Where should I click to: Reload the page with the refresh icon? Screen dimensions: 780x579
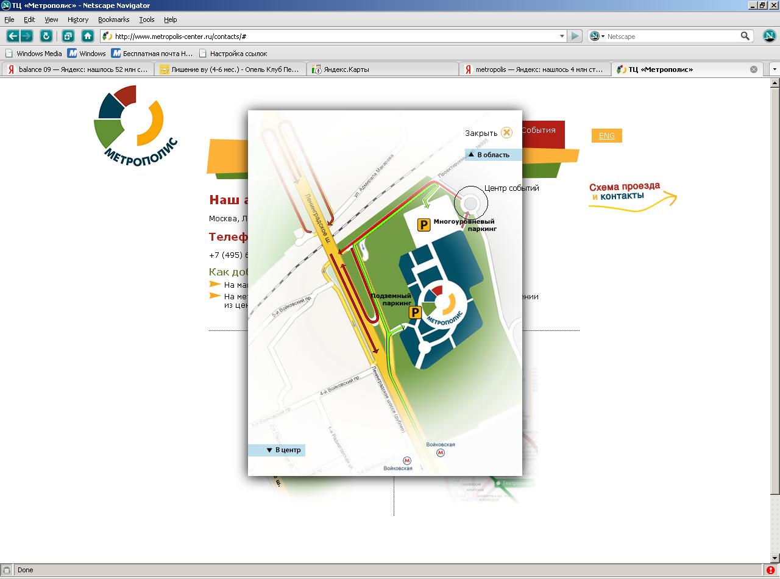click(46, 36)
